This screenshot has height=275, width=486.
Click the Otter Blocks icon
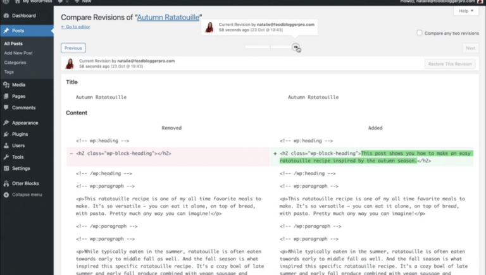tap(6, 183)
